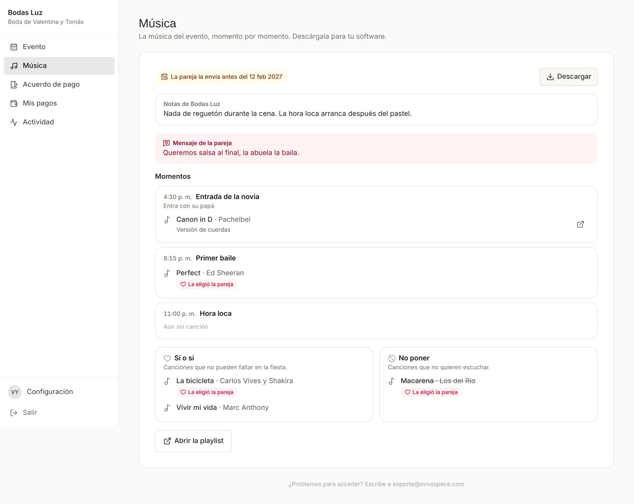Click the download icon in Descargar button
The width and height of the screenshot is (634, 504).
(550, 77)
